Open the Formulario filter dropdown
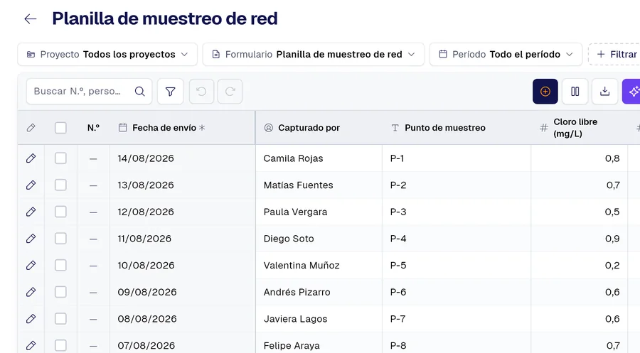Image resolution: width=640 pixels, height=353 pixels. tap(314, 54)
